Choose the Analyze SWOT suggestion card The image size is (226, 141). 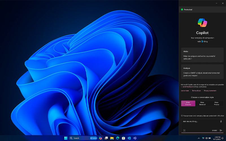[x=202, y=72]
